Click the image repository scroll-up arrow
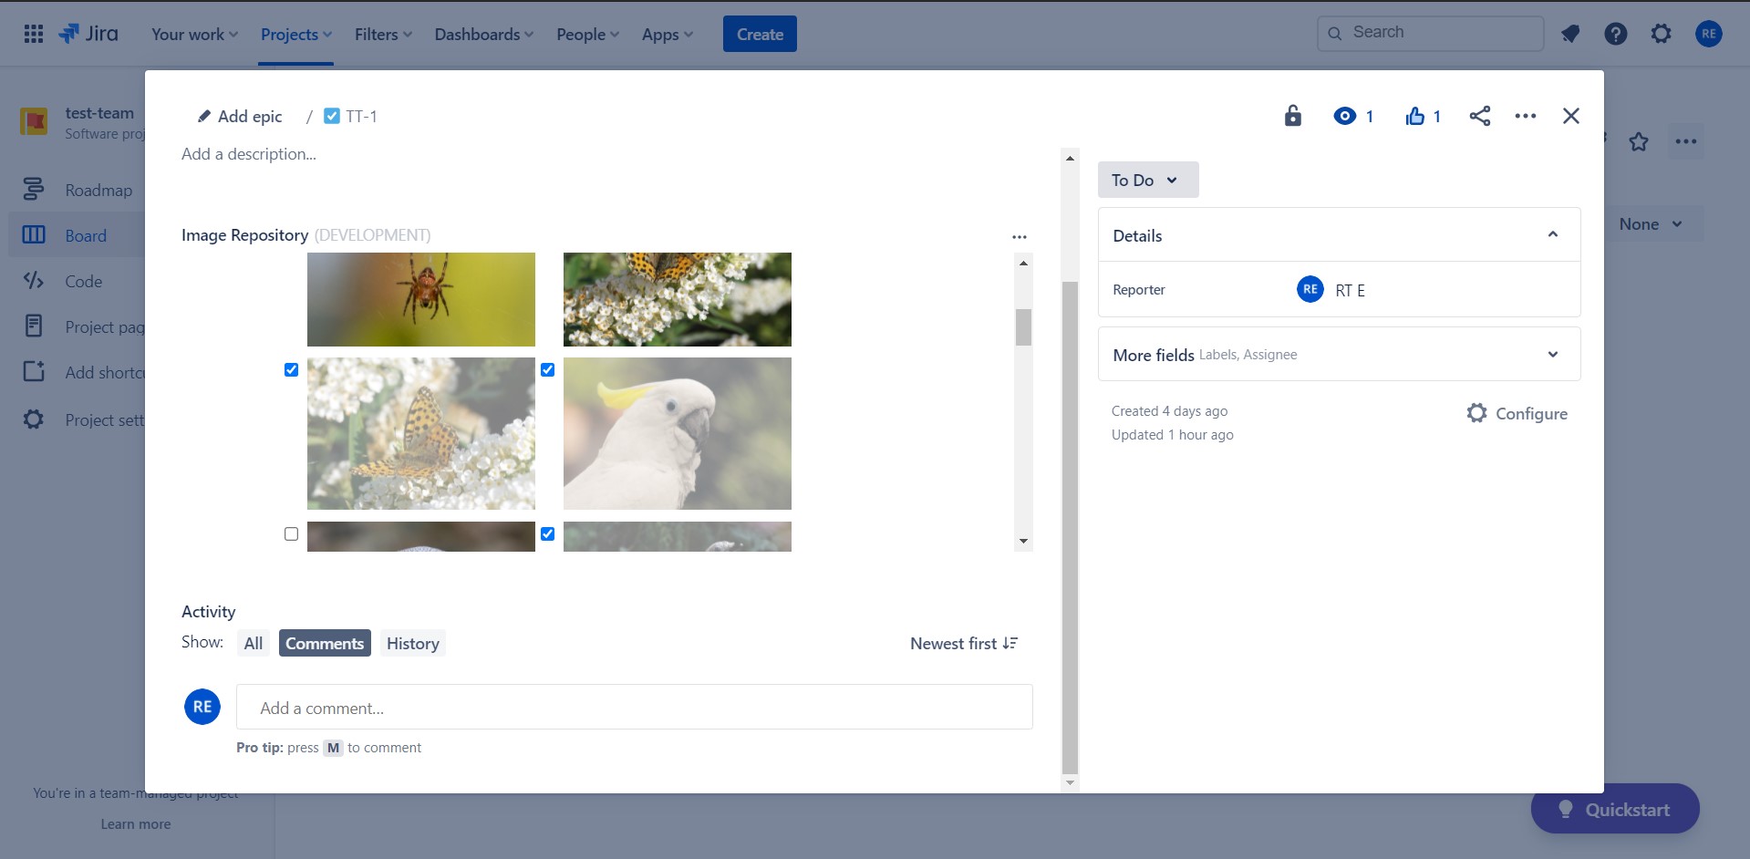 click(x=1023, y=263)
